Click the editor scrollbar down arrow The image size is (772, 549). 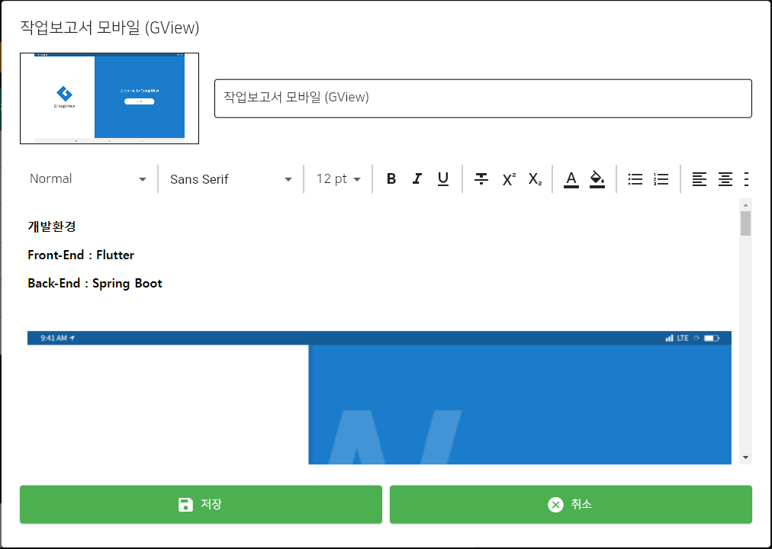point(745,457)
